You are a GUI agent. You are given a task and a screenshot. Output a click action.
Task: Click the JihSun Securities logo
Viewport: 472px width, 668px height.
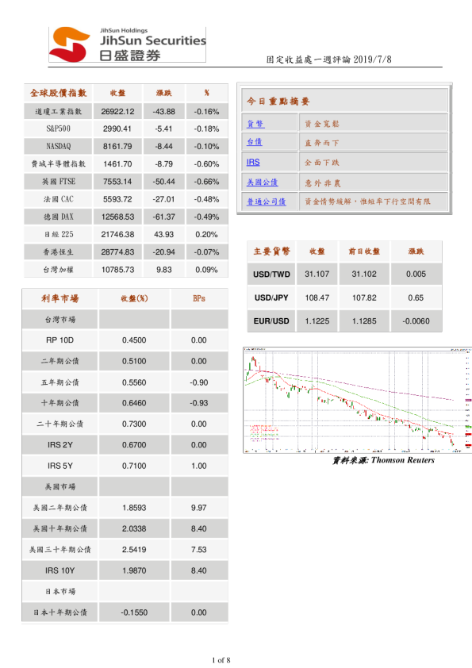click(127, 44)
